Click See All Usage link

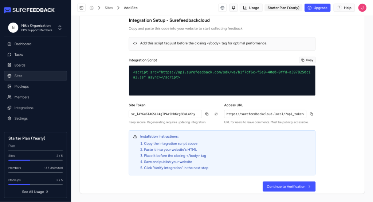tap(35, 192)
